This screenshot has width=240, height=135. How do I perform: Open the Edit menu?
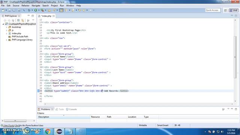coord(8,6)
